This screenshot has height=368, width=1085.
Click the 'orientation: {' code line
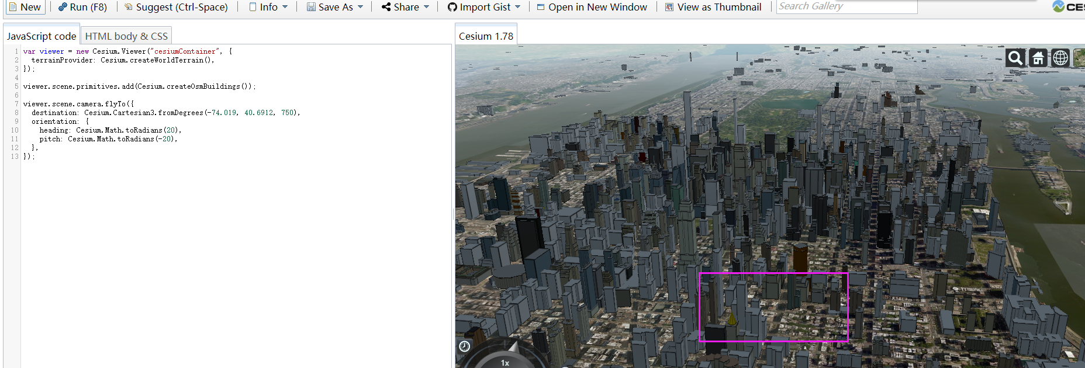(x=60, y=121)
